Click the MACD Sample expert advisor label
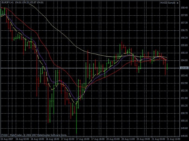189x141 pixels. pyautogui.click(x=168, y=3)
